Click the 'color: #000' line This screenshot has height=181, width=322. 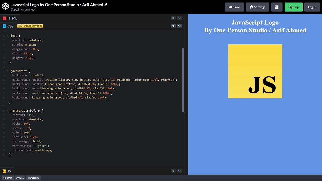pyautogui.click(x=22, y=132)
